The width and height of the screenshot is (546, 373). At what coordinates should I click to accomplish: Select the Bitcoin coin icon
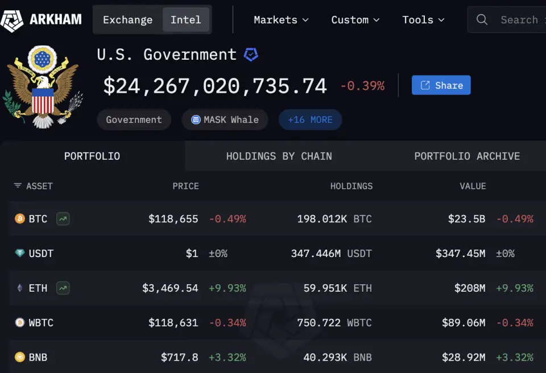pos(20,219)
